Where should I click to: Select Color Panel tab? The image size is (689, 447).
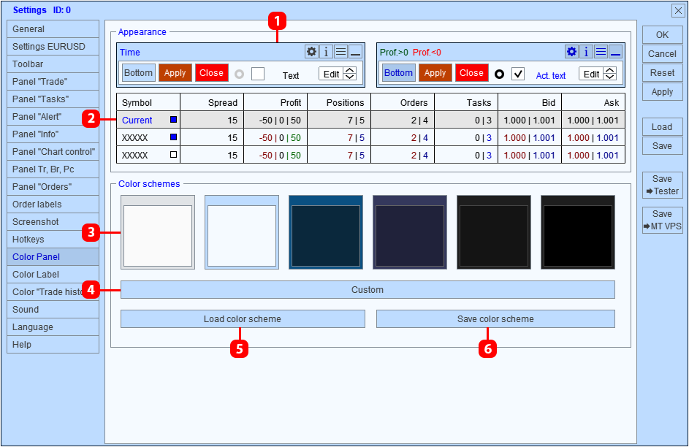click(53, 257)
